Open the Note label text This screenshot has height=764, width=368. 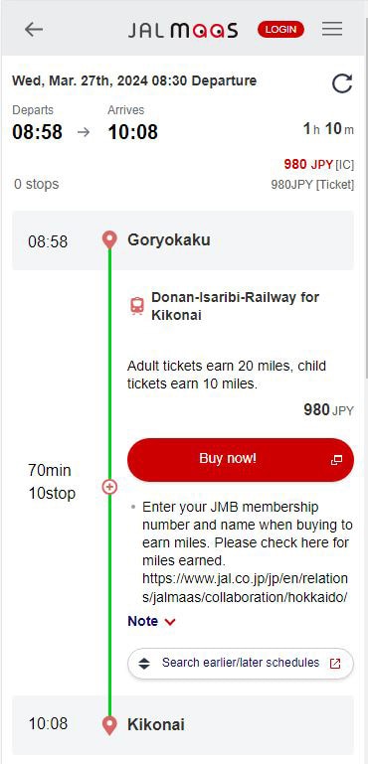142,621
